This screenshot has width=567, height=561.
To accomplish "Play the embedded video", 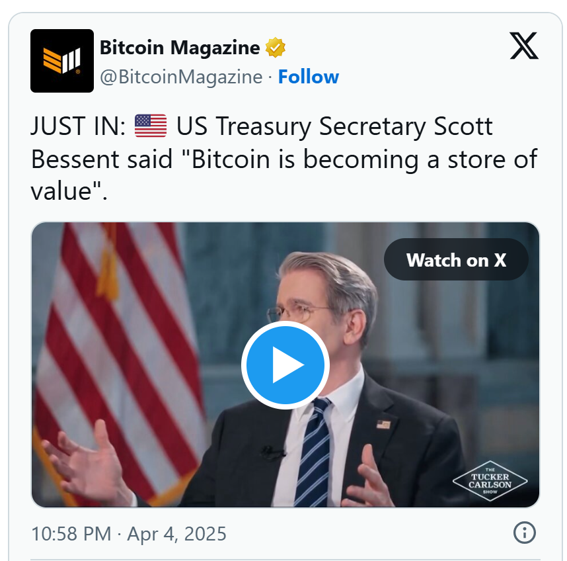I will click(x=285, y=365).
